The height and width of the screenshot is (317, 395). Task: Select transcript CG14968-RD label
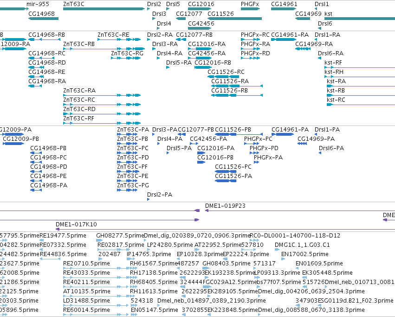point(47,63)
